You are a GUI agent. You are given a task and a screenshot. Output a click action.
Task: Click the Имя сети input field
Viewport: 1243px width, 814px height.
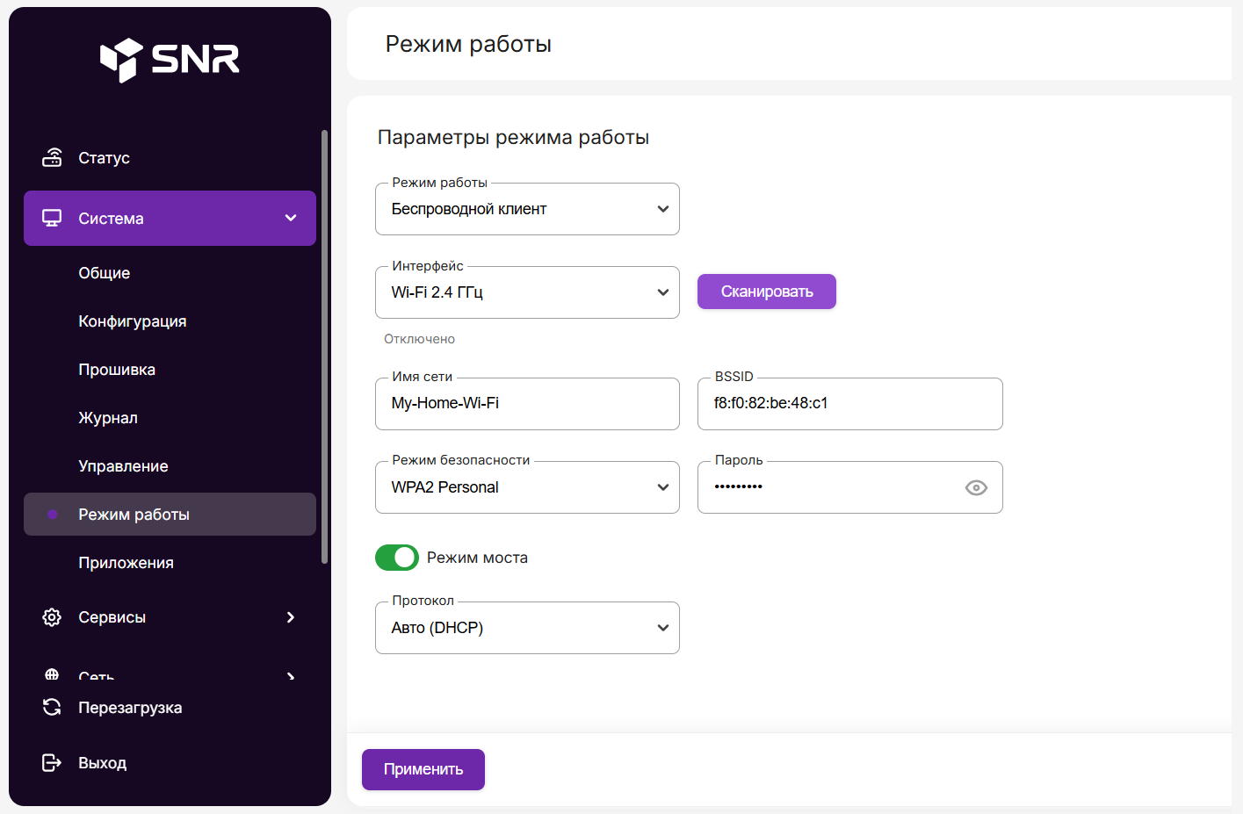click(x=527, y=404)
